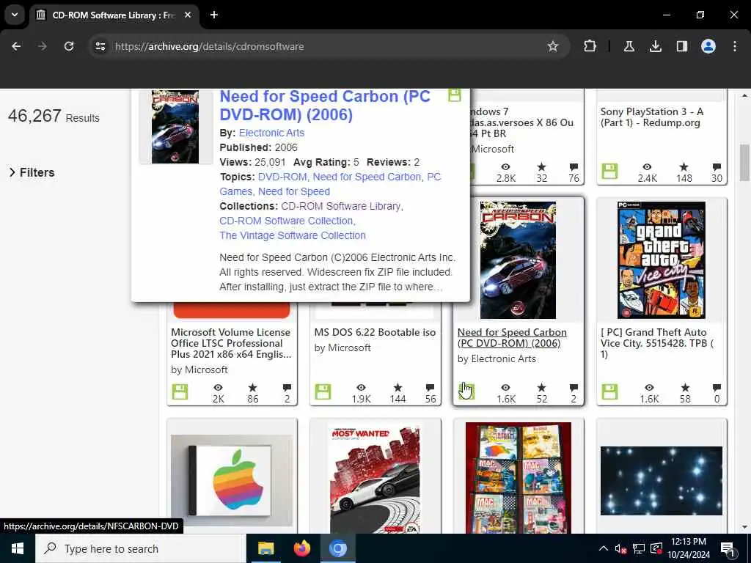Open Sony PlayStation 3 Redump.org title
The image size is (751, 563).
pos(652,117)
